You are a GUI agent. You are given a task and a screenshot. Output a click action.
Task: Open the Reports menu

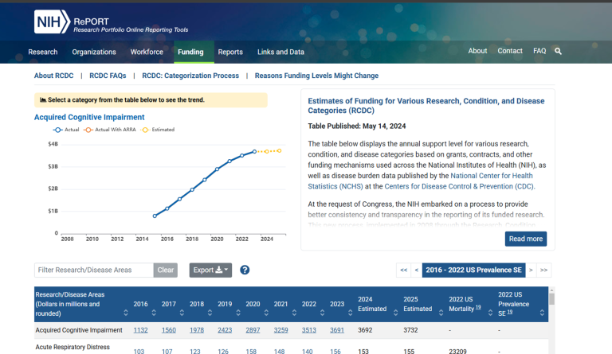click(230, 52)
